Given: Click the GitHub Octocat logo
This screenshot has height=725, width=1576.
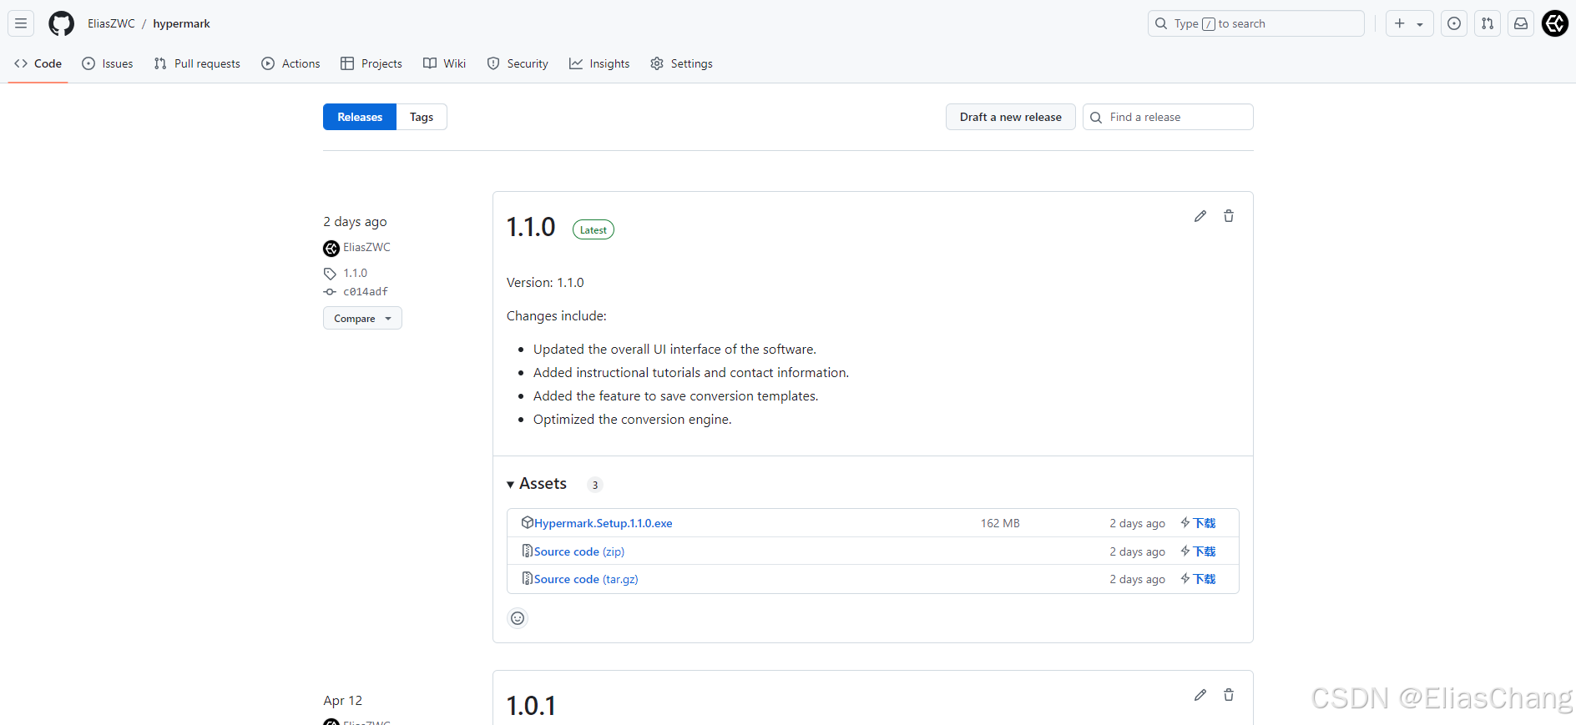Looking at the screenshot, I should (61, 23).
